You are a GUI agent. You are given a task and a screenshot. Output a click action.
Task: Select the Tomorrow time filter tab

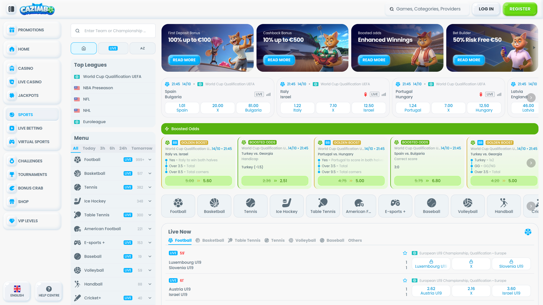142,148
